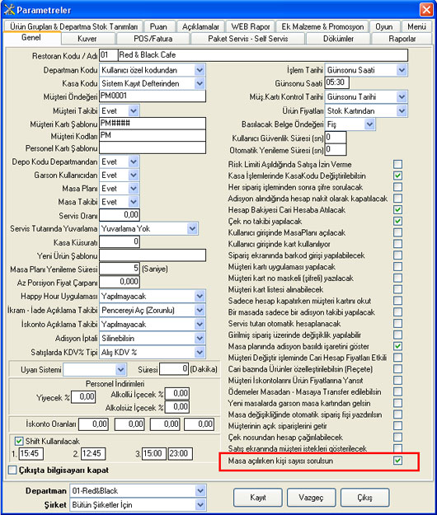
Task: Click the Alkollü İçecek % field
Action: (177, 394)
